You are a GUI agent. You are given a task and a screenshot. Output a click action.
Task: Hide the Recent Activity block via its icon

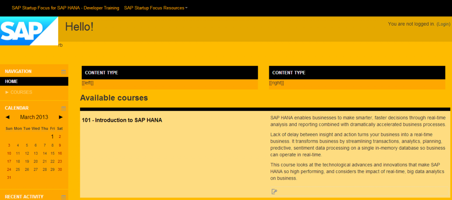[63, 197]
